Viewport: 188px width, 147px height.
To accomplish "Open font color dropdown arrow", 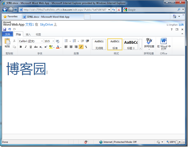I will coord(61,47).
